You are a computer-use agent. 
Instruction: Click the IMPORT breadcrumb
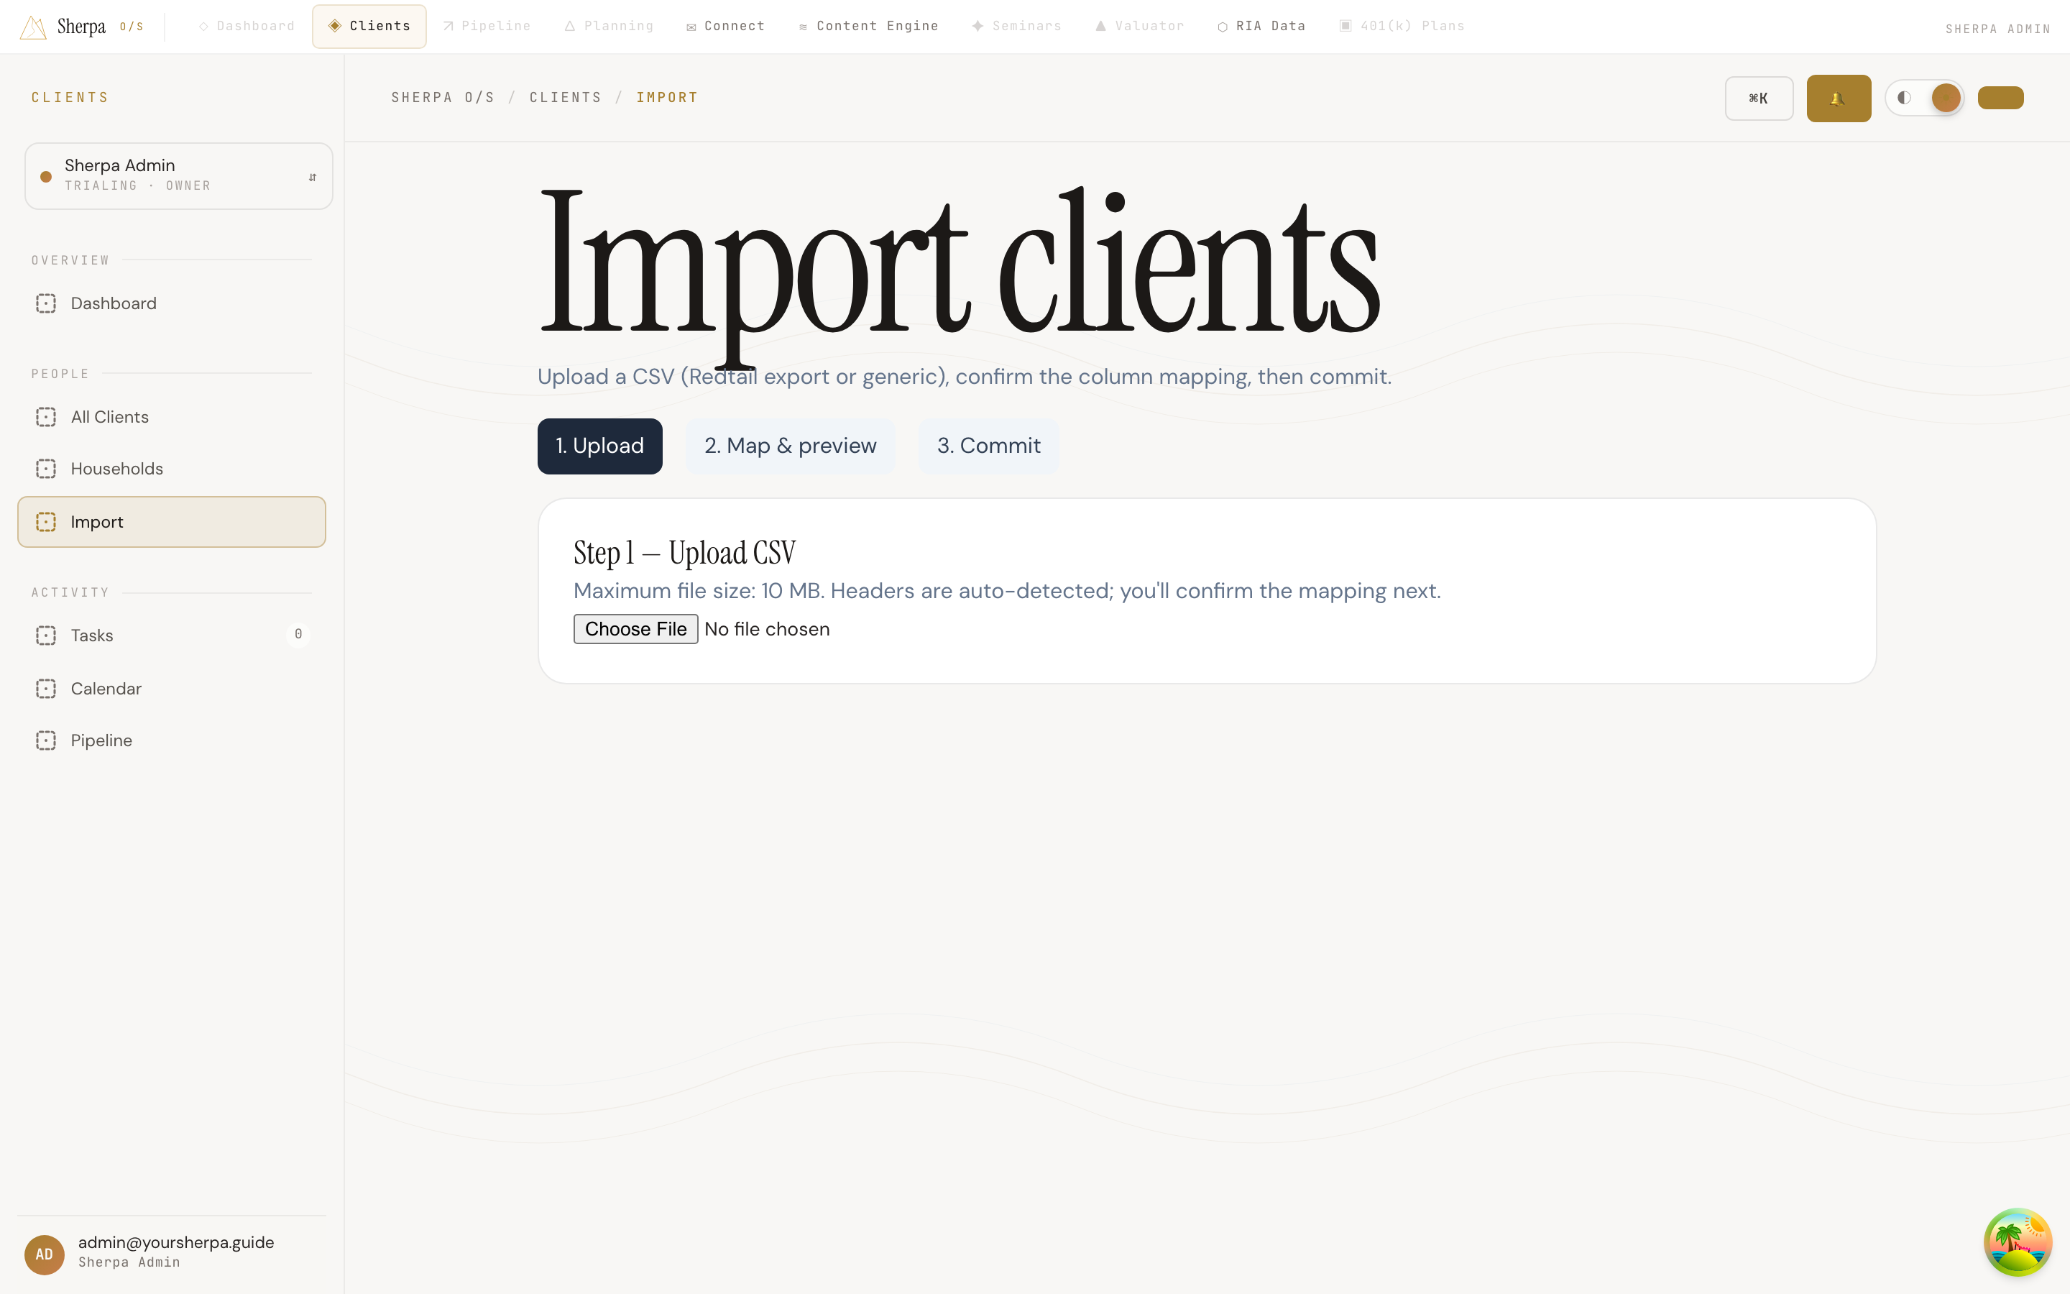click(x=667, y=98)
